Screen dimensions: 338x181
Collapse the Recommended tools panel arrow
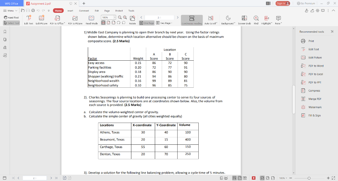pos(332,31)
